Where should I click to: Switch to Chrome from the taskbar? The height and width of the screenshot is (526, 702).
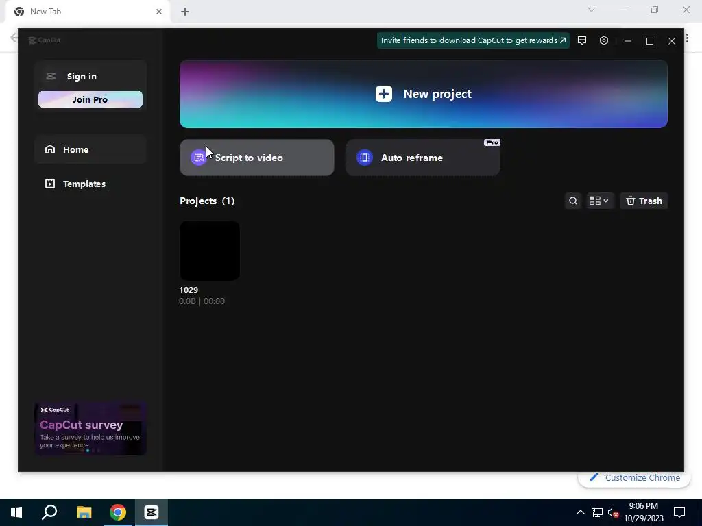(118, 512)
